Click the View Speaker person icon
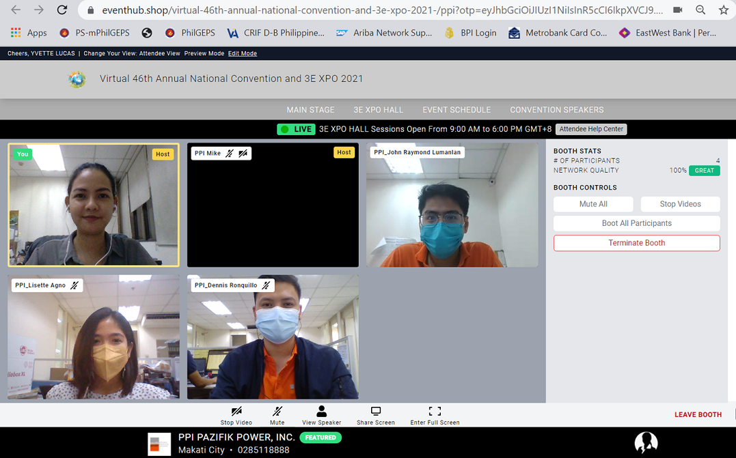The height and width of the screenshot is (458, 736). 321,411
